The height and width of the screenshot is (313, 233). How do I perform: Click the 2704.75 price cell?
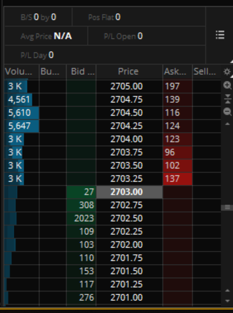pyautogui.click(x=130, y=100)
